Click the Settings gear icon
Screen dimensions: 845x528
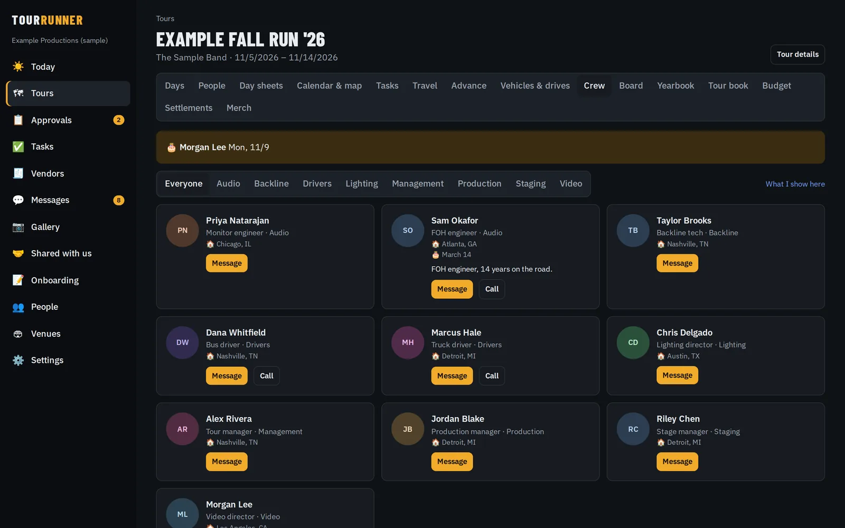18,360
